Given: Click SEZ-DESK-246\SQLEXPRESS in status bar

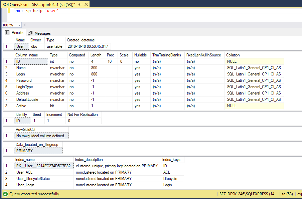Looking at the screenshot, I should (249, 194).
